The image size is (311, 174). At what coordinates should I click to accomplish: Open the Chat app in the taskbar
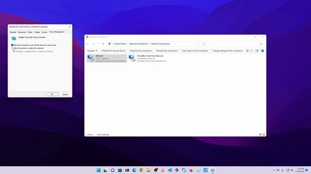[x=113, y=170]
